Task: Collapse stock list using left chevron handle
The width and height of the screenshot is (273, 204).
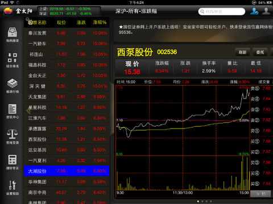Action: click(x=28, y=110)
